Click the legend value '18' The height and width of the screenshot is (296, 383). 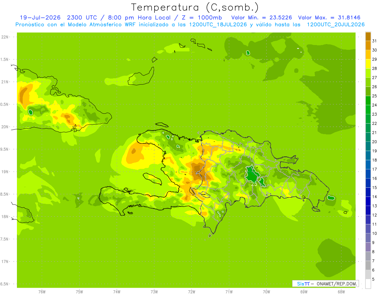375,160
